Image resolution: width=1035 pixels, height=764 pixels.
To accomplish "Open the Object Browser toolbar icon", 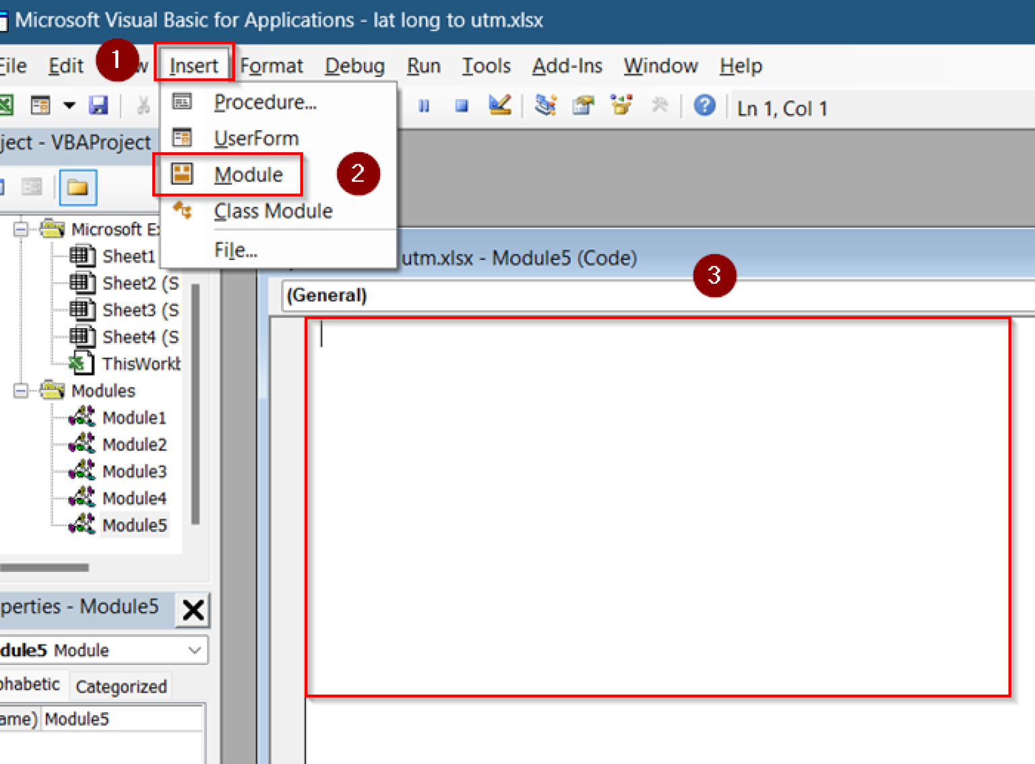I will point(621,106).
